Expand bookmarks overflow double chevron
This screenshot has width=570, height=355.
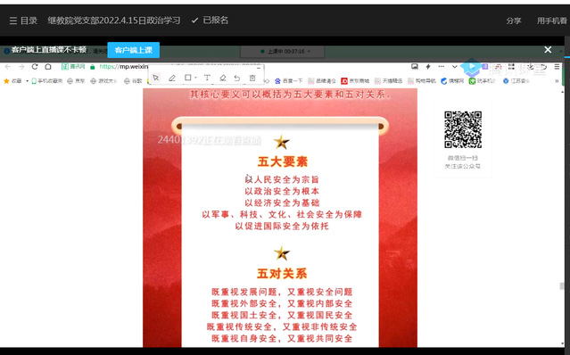click(557, 81)
